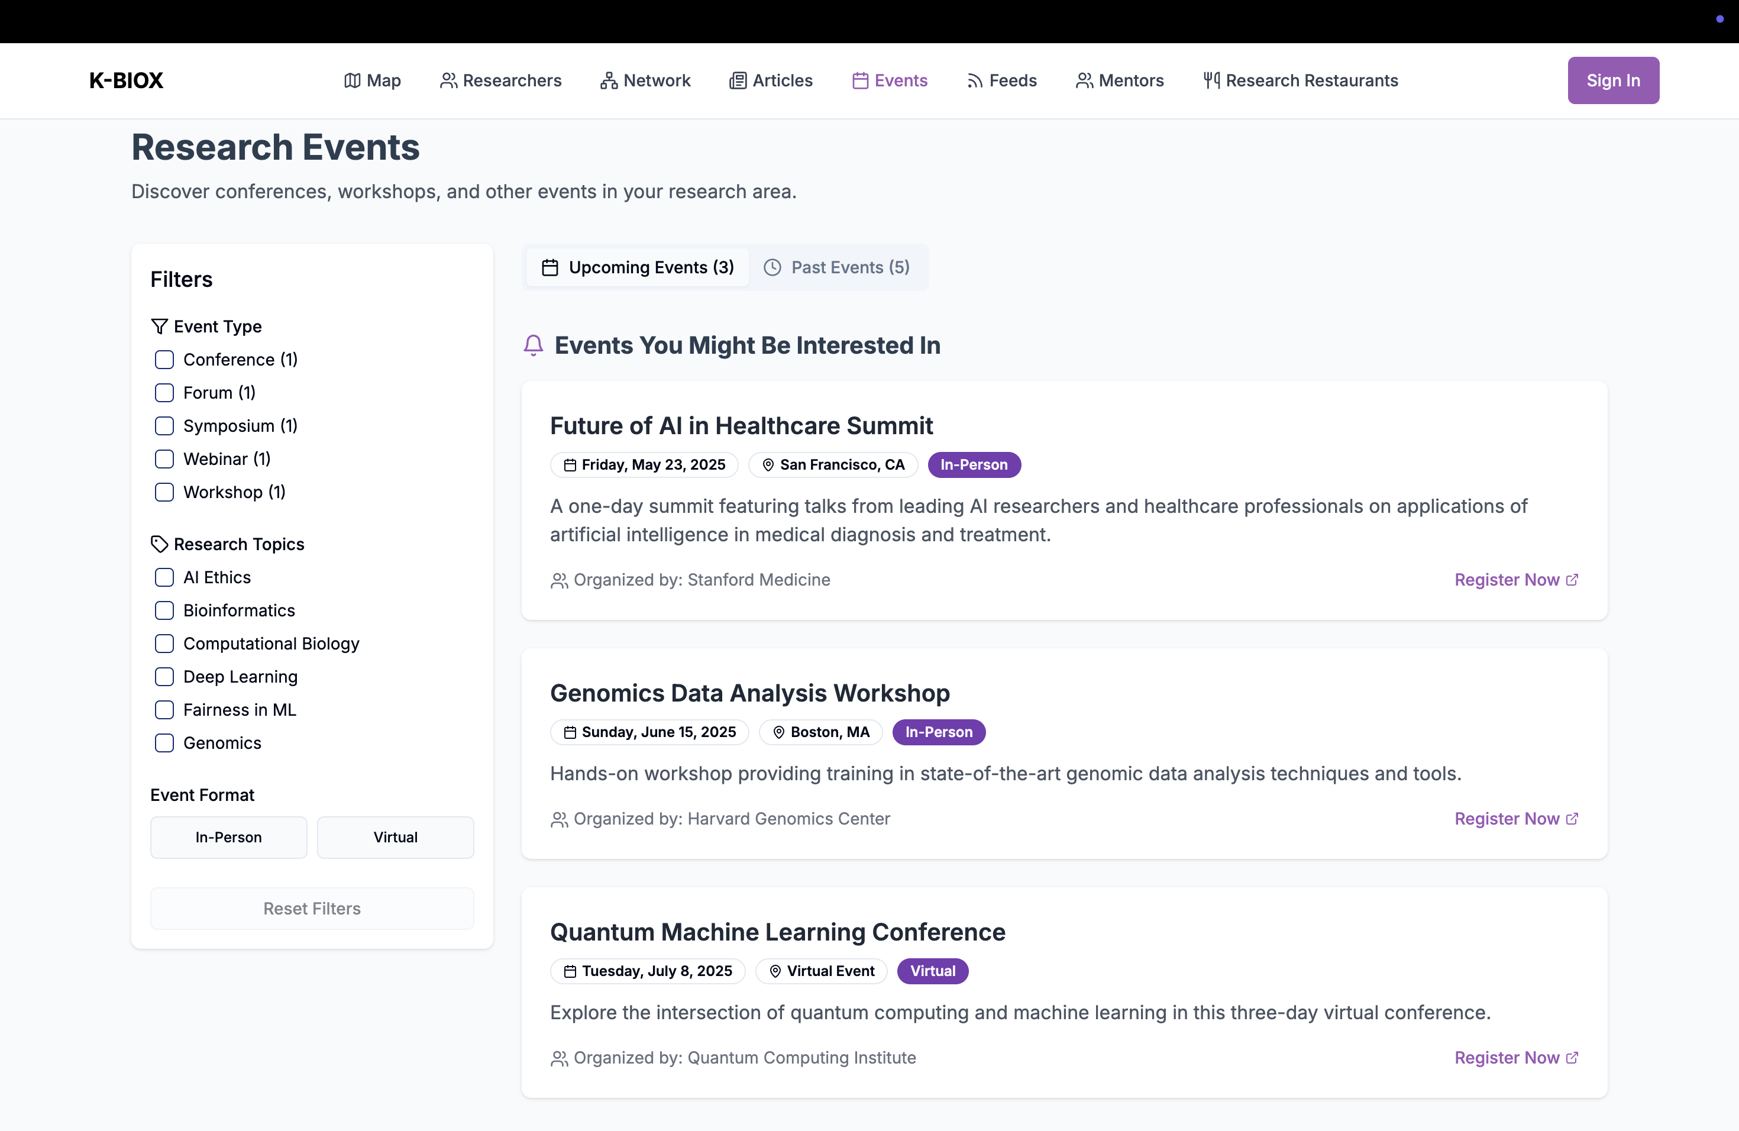This screenshot has width=1739, height=1131.
Task: Click the Feeds RSS icon
Action: [x=974, y=80]
